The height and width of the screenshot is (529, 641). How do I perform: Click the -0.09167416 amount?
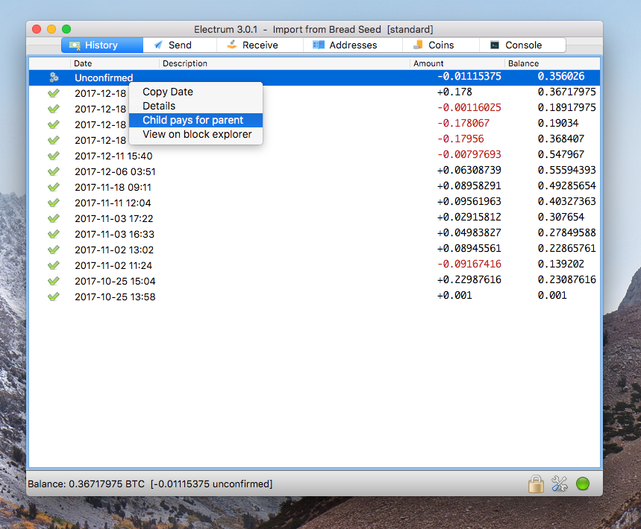pyautogui.click(x=469, y=264)
